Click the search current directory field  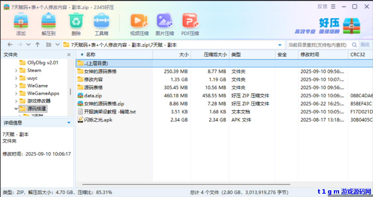317,45
